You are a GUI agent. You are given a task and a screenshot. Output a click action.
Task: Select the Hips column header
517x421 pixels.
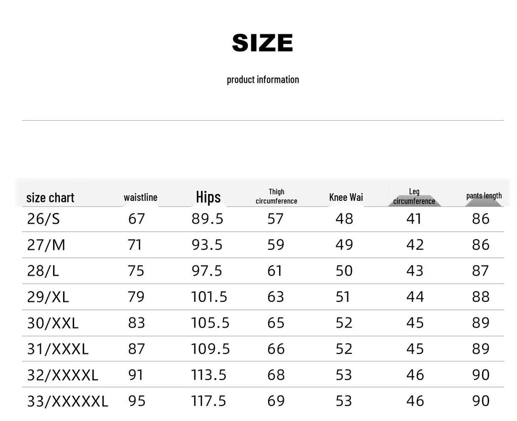209,197
